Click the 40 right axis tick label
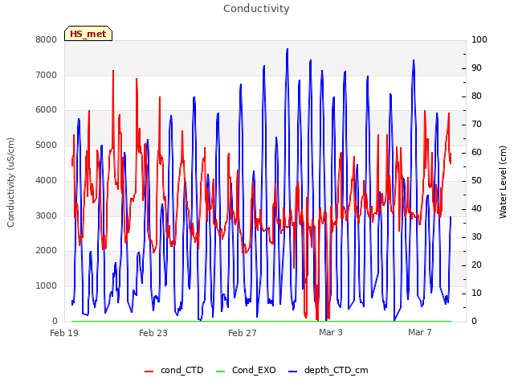The image size is (514, 386). tap(476, 209)
